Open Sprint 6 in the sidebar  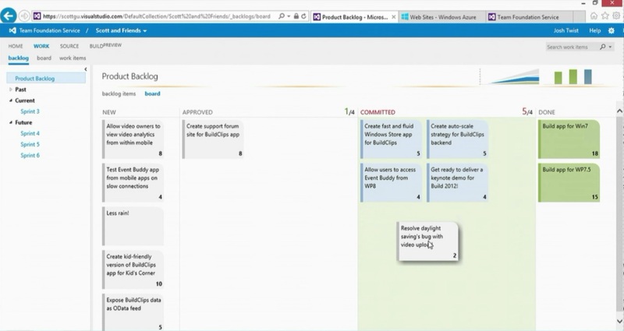[x=30, y=155]
